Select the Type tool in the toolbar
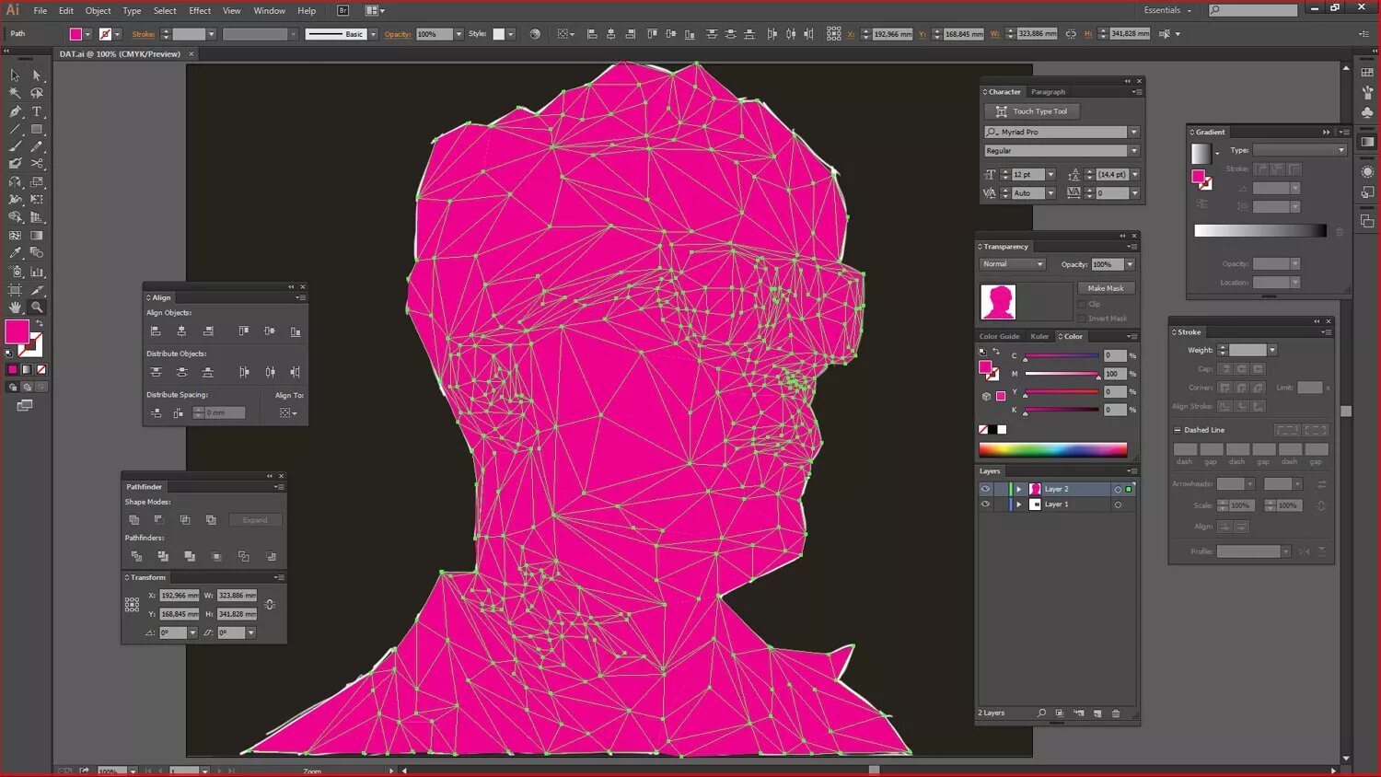Screen dimensions: 1381x777 tap(35, 112)
